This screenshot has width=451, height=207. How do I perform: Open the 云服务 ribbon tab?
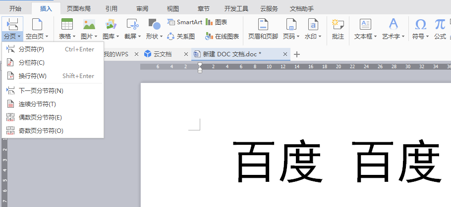(269, 8)
